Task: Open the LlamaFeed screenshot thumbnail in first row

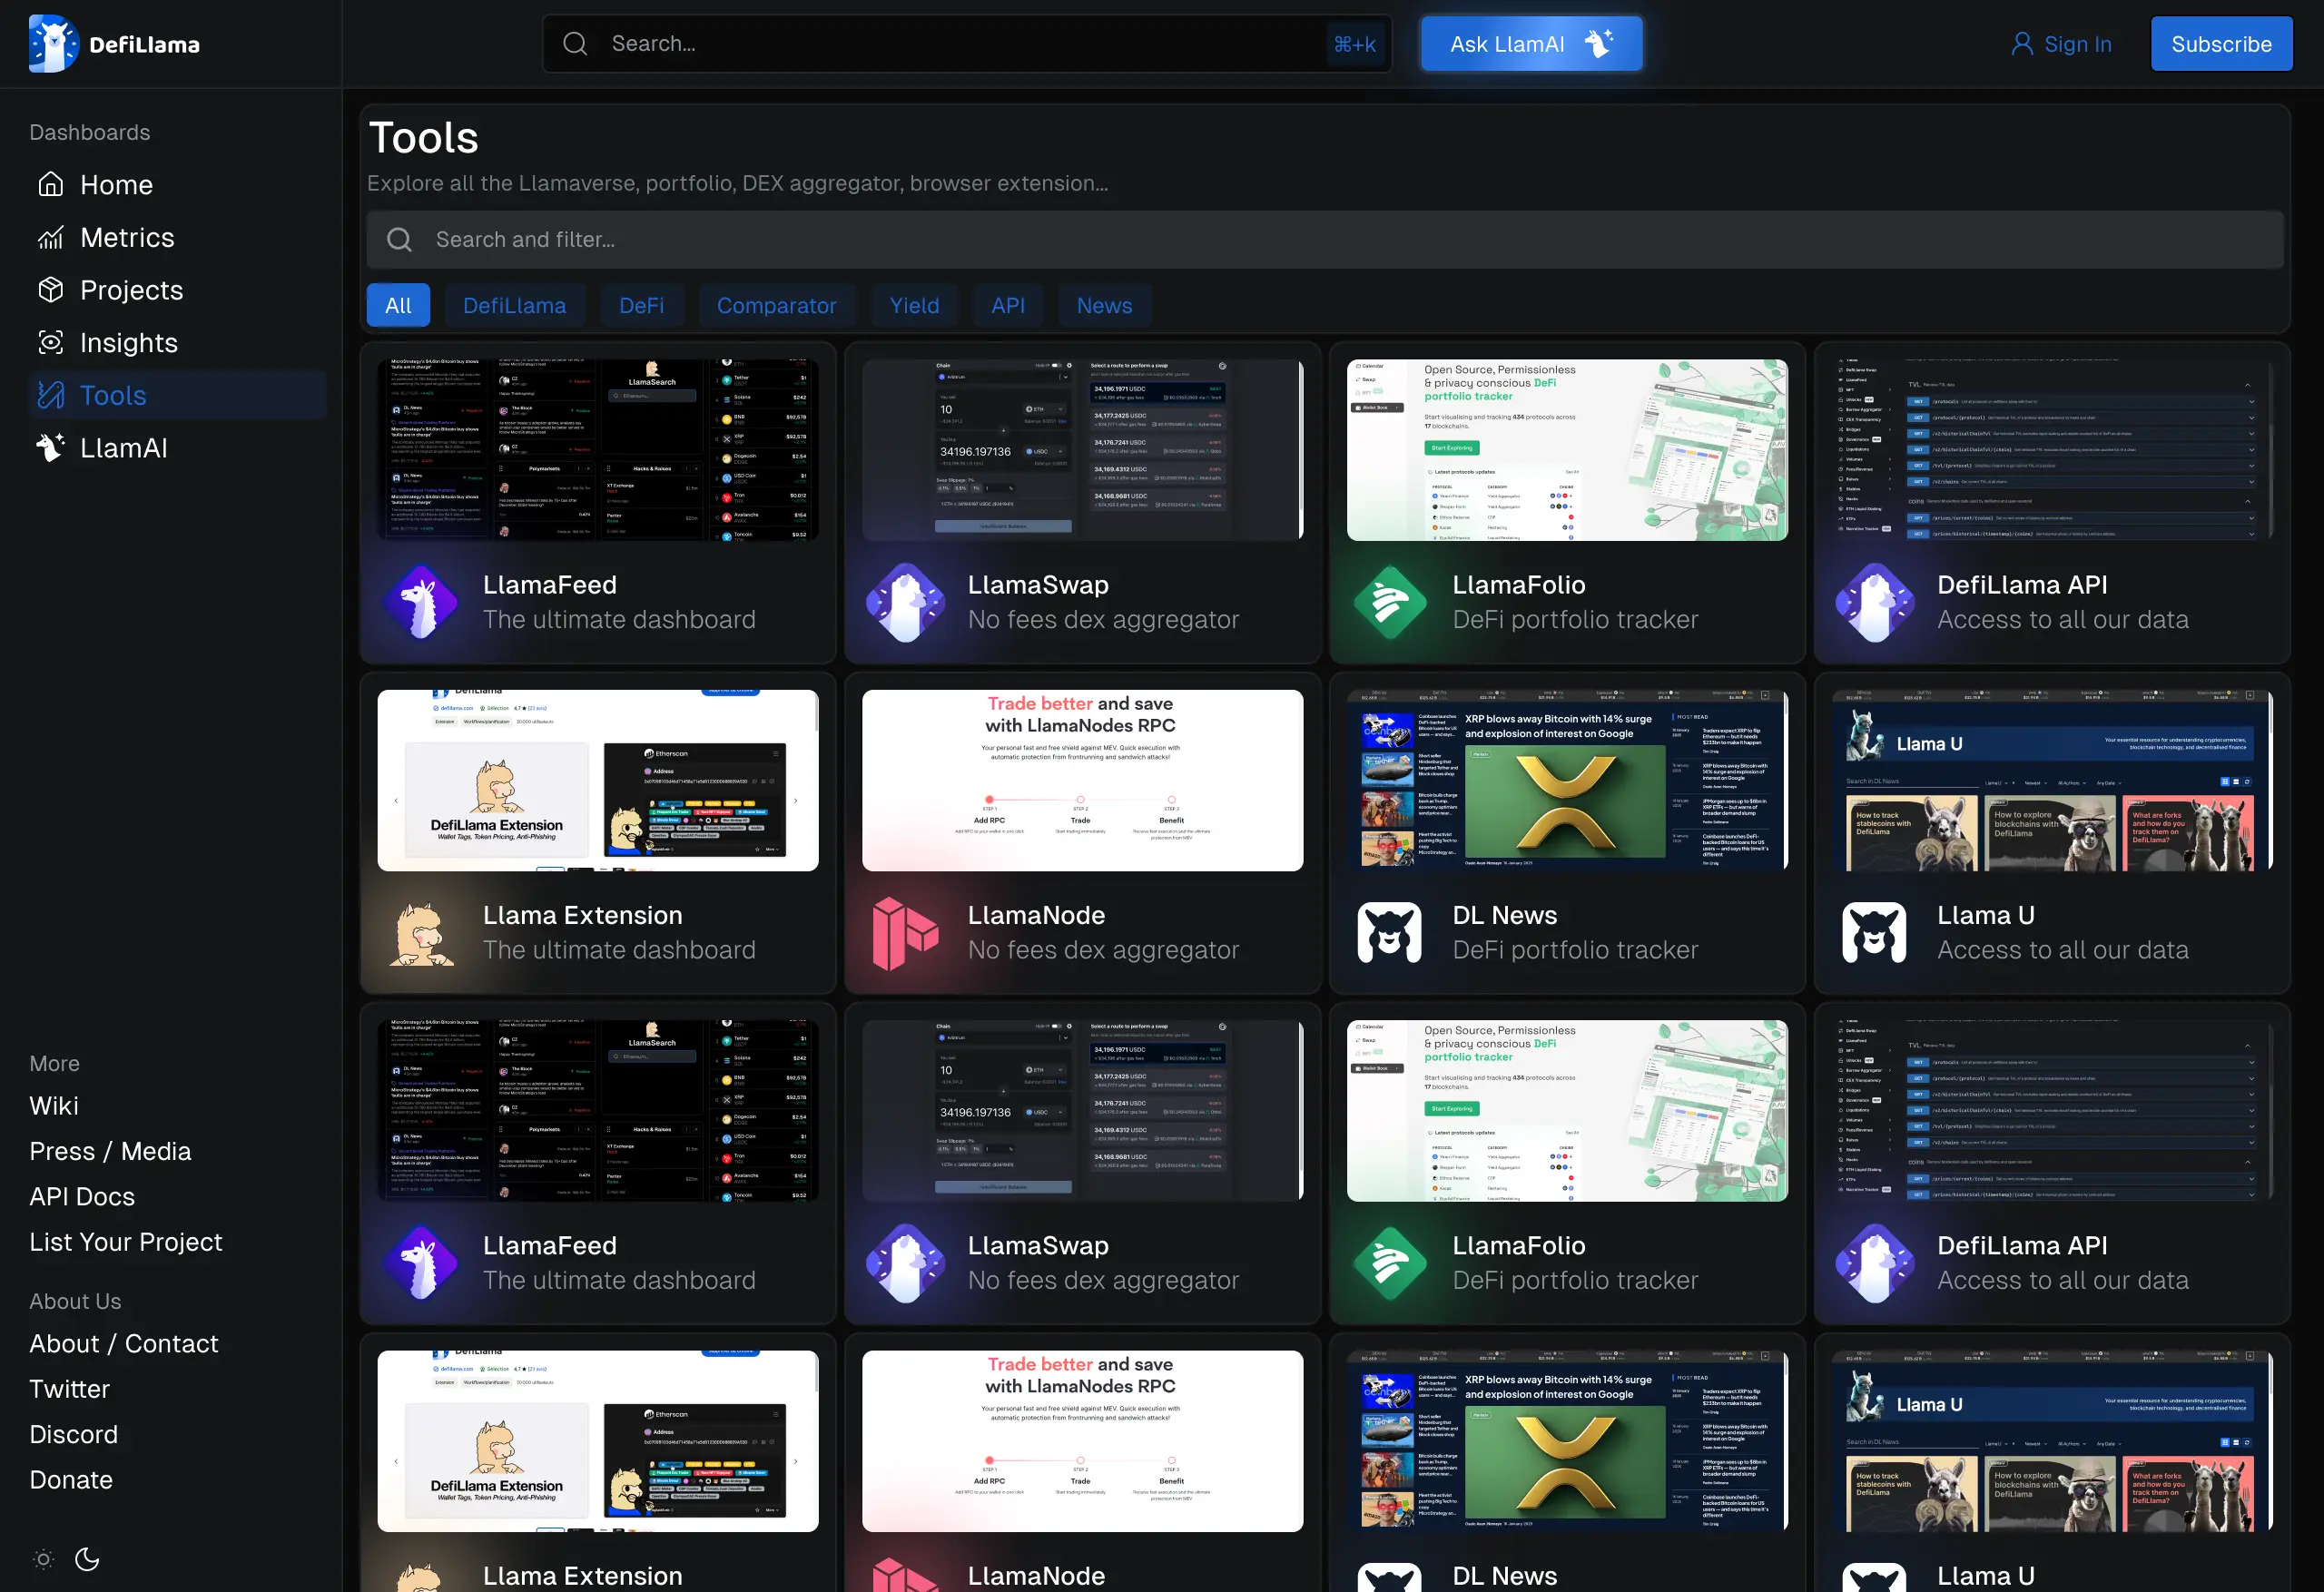Action: tap(598, 450)
